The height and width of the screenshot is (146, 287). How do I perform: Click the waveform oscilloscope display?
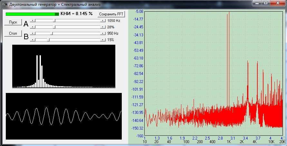click(63, 116)
